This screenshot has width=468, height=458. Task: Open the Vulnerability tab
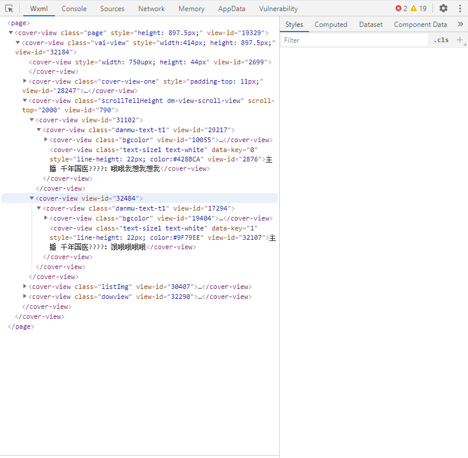(x=278, y=9)
